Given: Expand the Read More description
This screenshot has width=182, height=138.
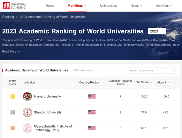Looking at the screenshot, I should point(11,52).
